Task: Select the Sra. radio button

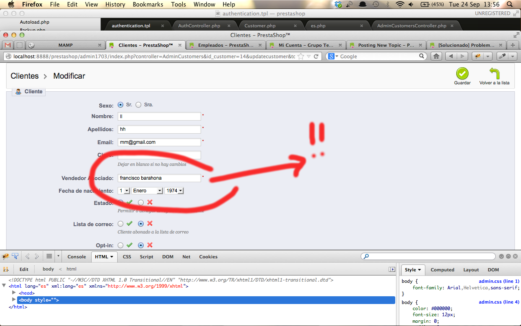Action: tap(138, 105)
